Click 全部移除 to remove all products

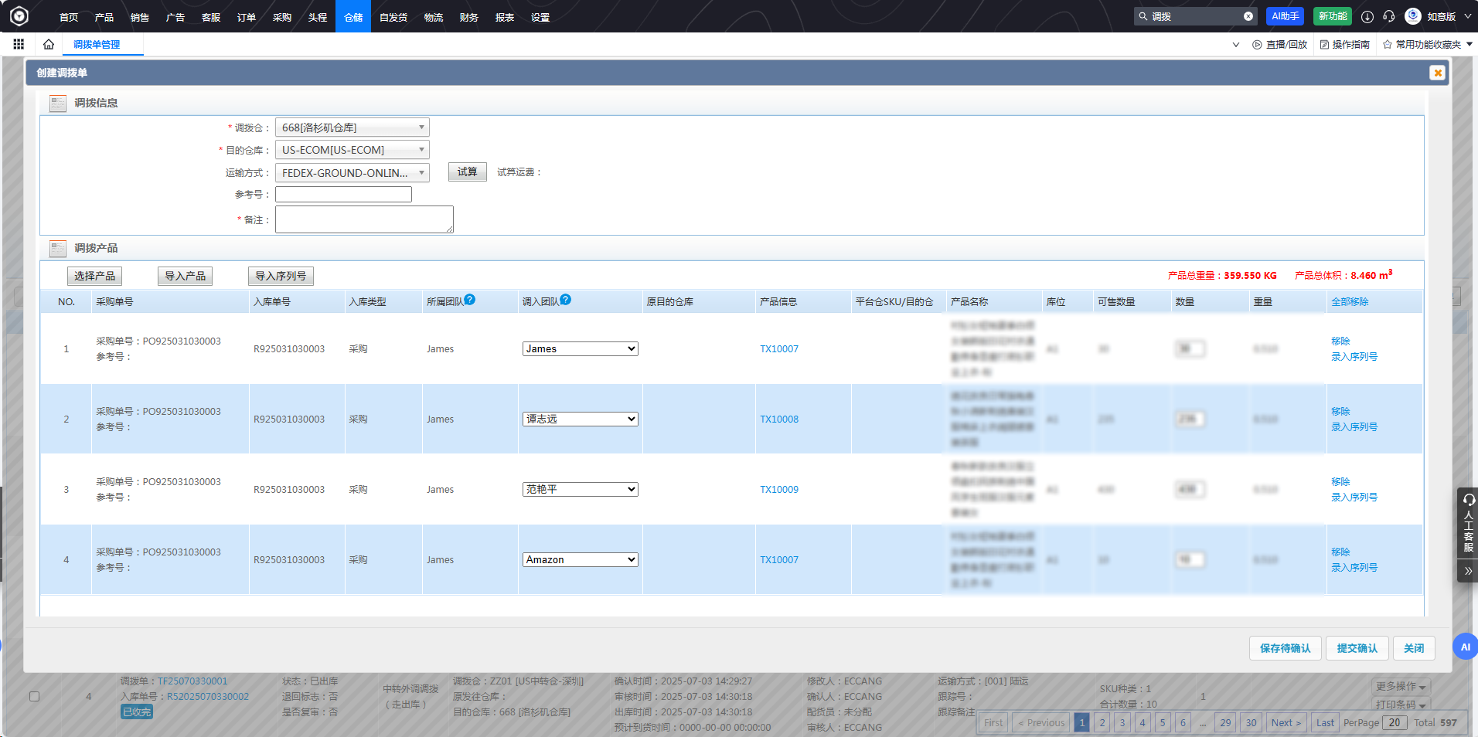pos(1349,302)
